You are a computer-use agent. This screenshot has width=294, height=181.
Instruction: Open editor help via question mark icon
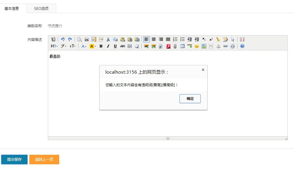(x=242, y=46)
